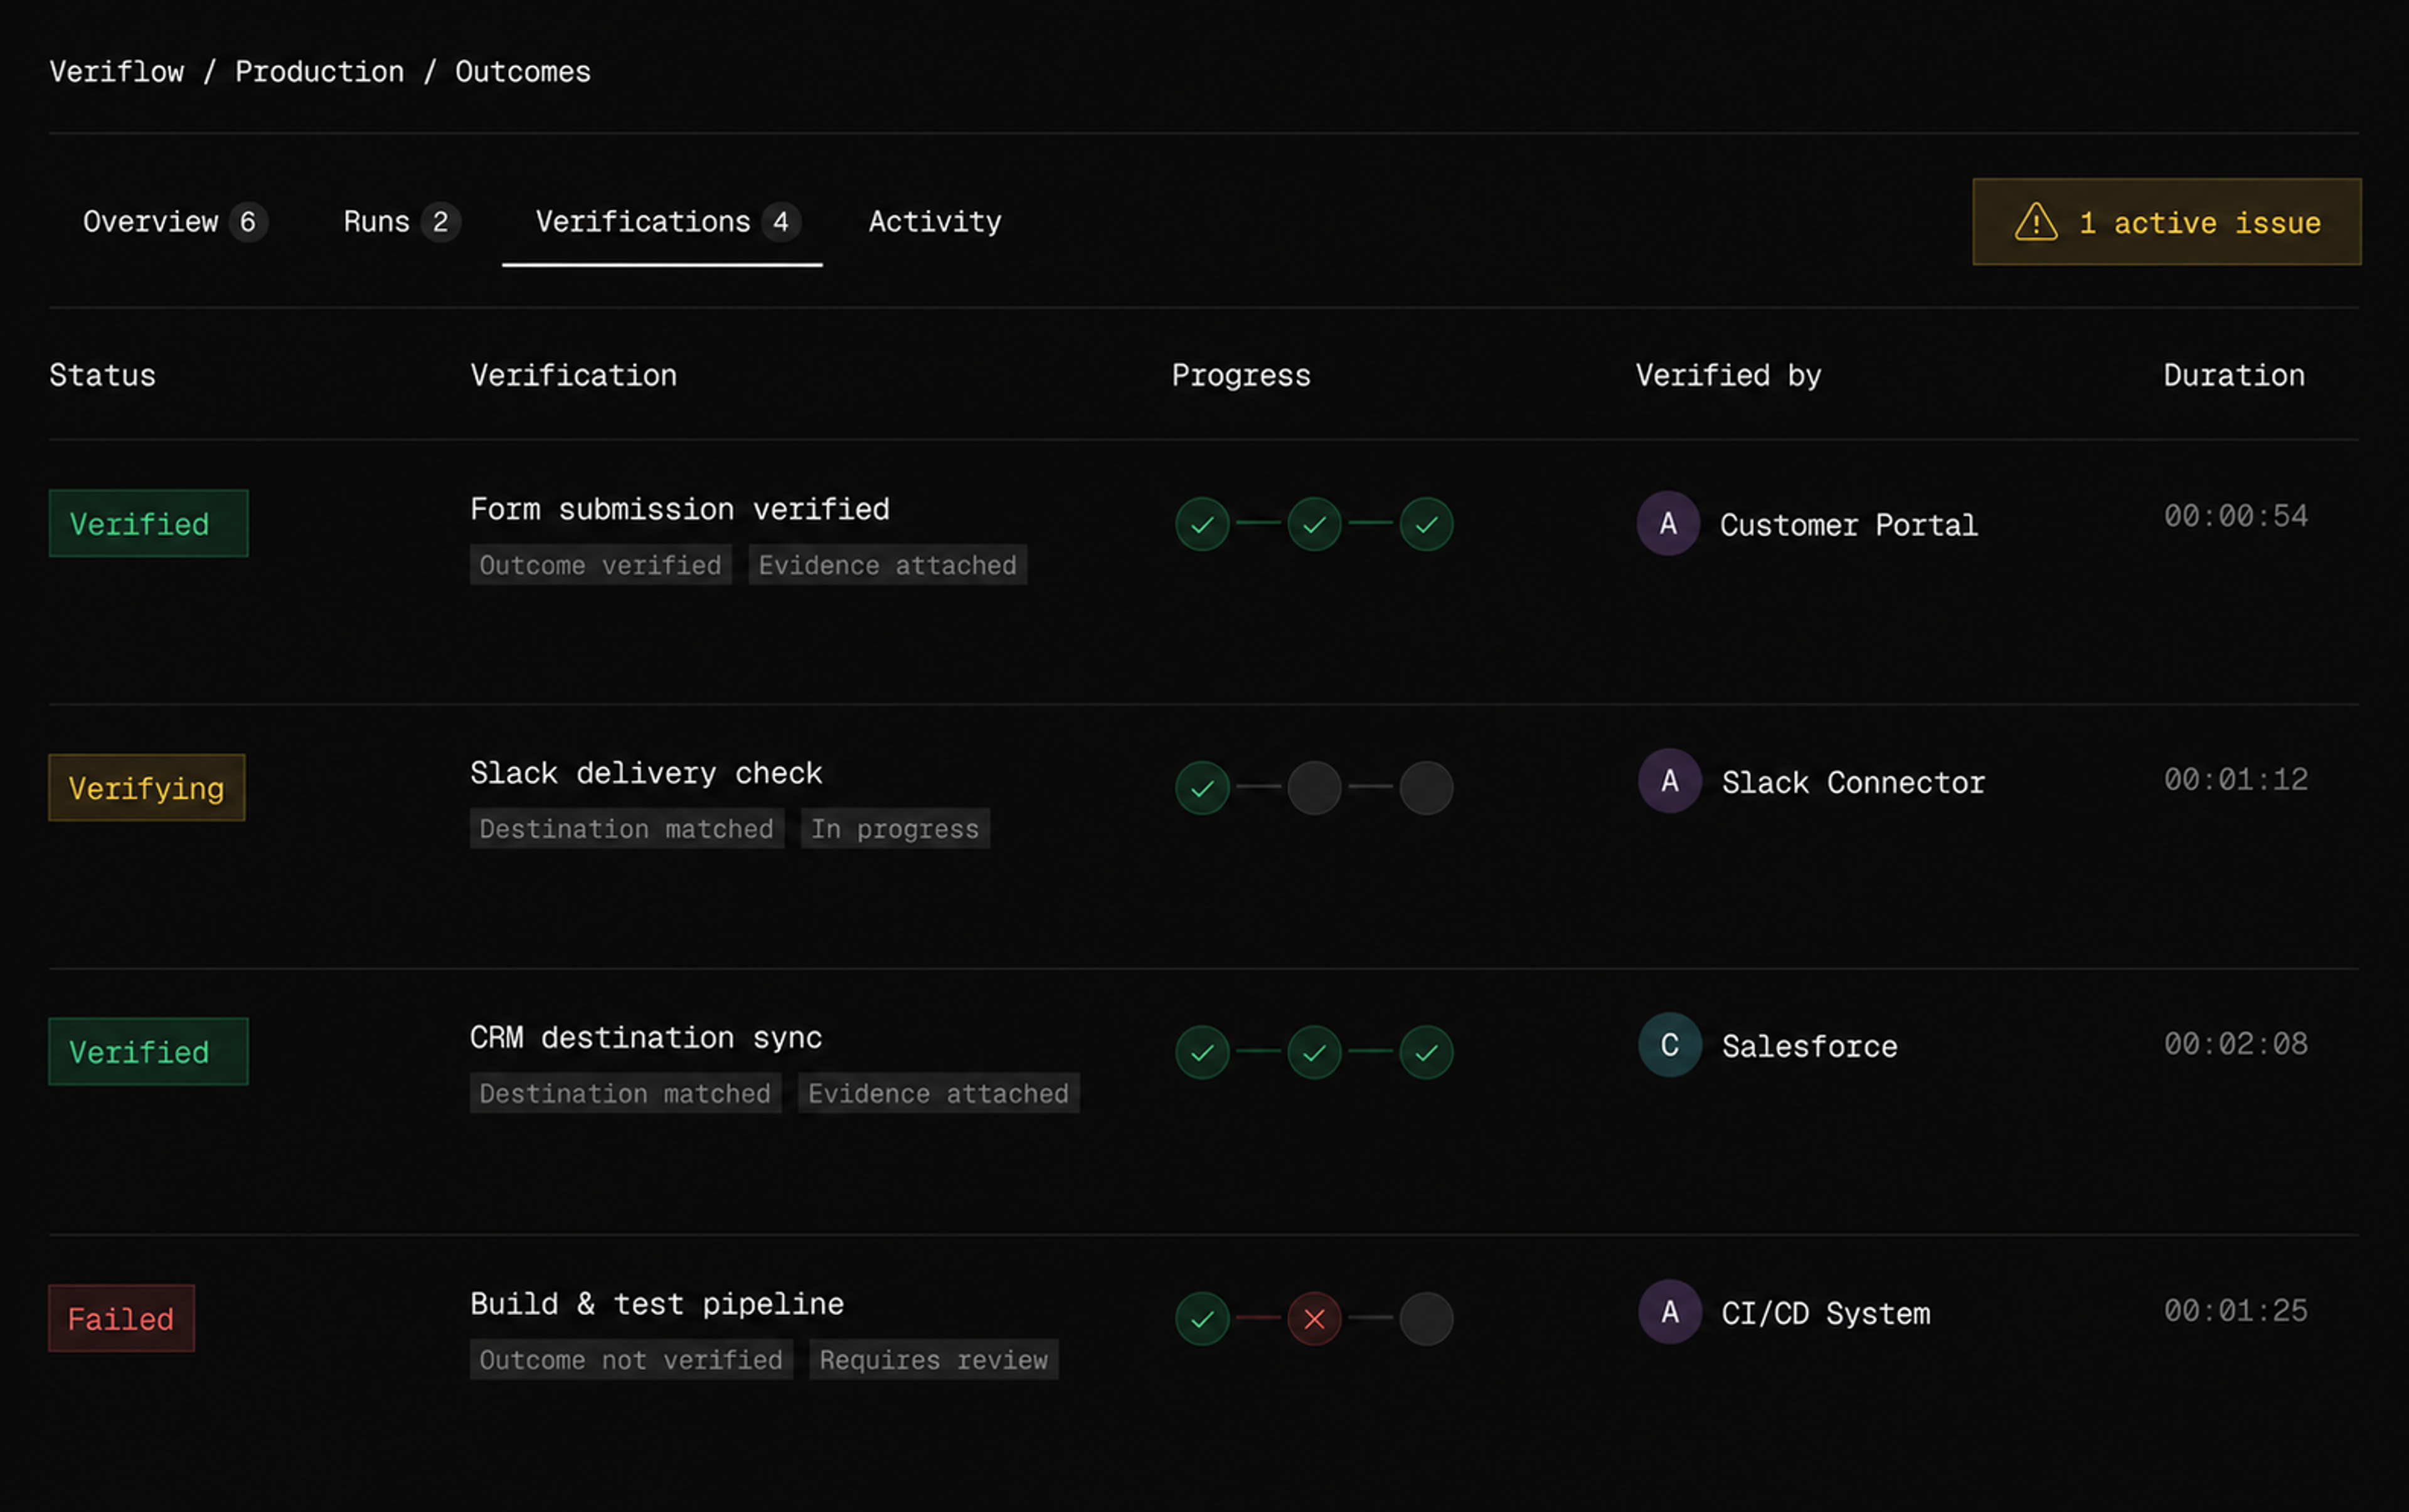Click the failed red X step in Build row
Screen dimensions: 2409x1512
(x=1314, y=1319)
